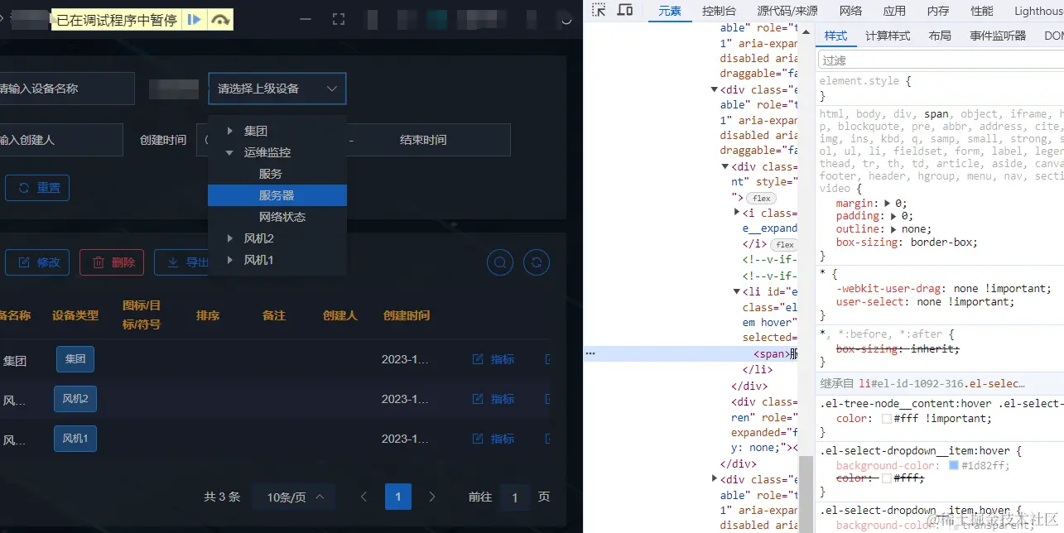The image size is (1064, 533).
Task: Click the 风机2 device type tag
Action: [x=75, y=399]
